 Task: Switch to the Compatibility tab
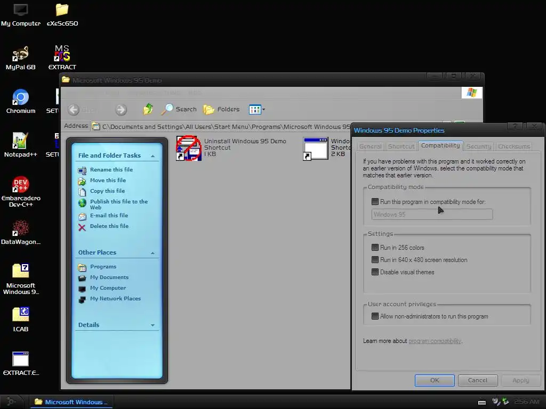coord(440,146)
